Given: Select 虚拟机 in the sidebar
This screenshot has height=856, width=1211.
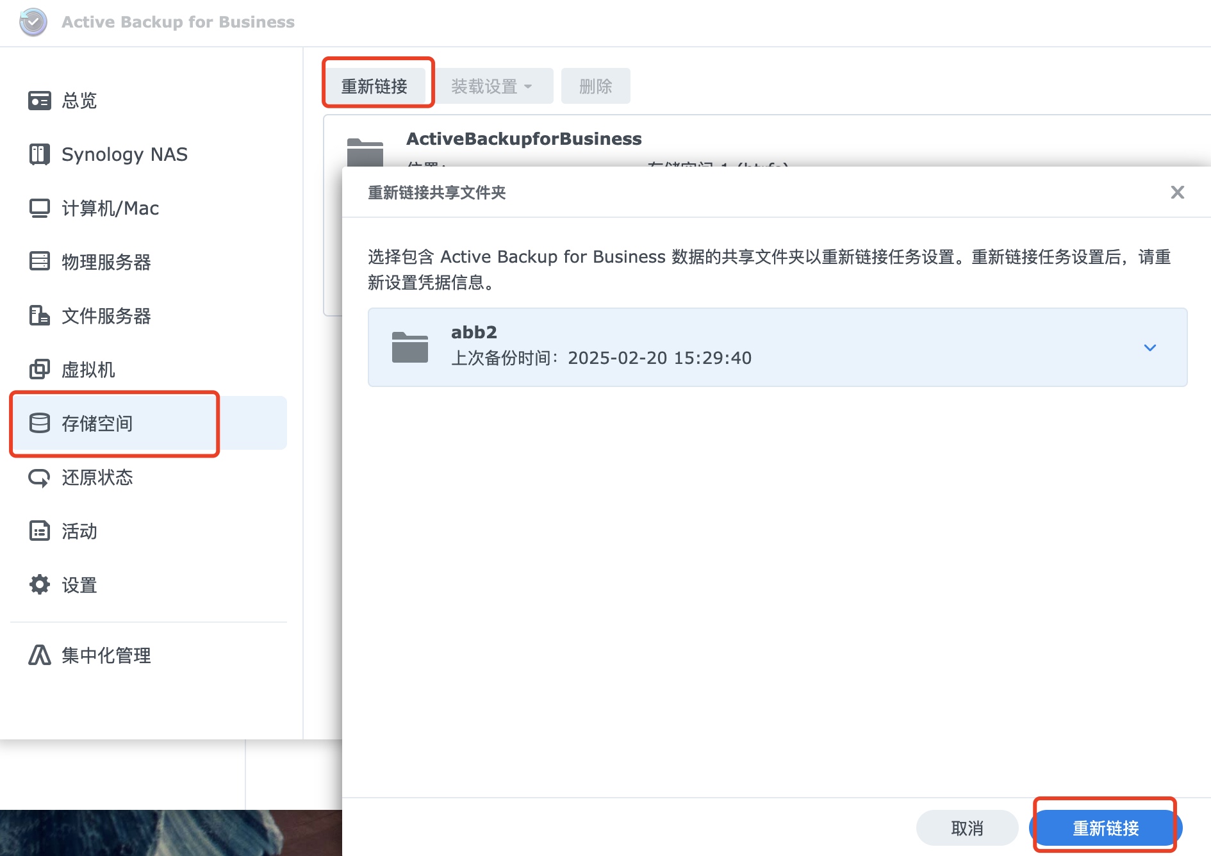Looking at the screenshot, I should [149, 369].
